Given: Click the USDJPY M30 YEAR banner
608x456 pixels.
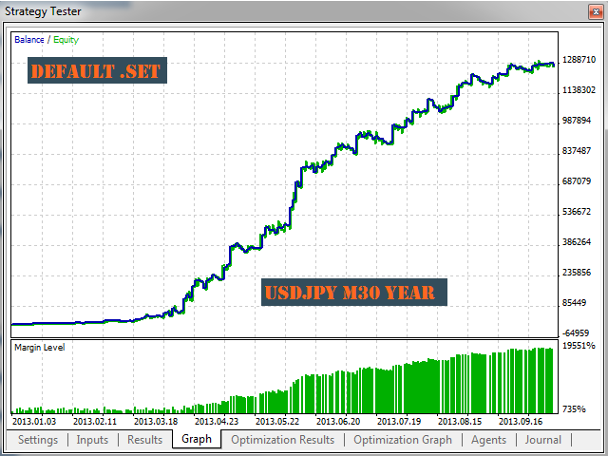Looking at the screenshot, I should pos(353,293).
